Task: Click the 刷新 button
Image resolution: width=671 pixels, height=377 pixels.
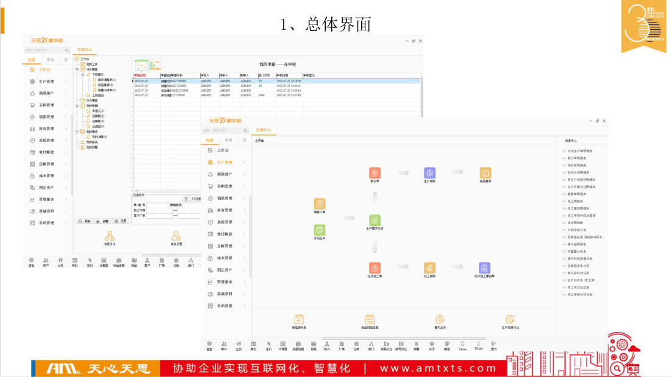Action: pos(85,221)
